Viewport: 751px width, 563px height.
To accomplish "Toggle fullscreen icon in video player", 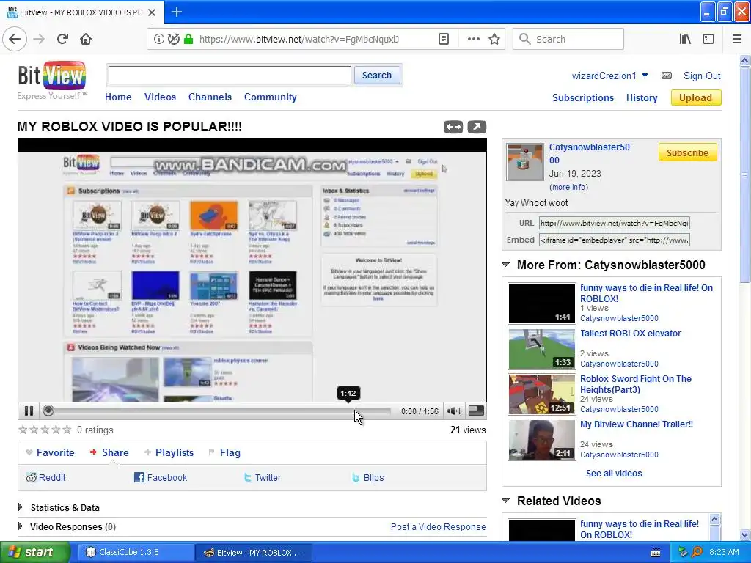I will 475,411.
